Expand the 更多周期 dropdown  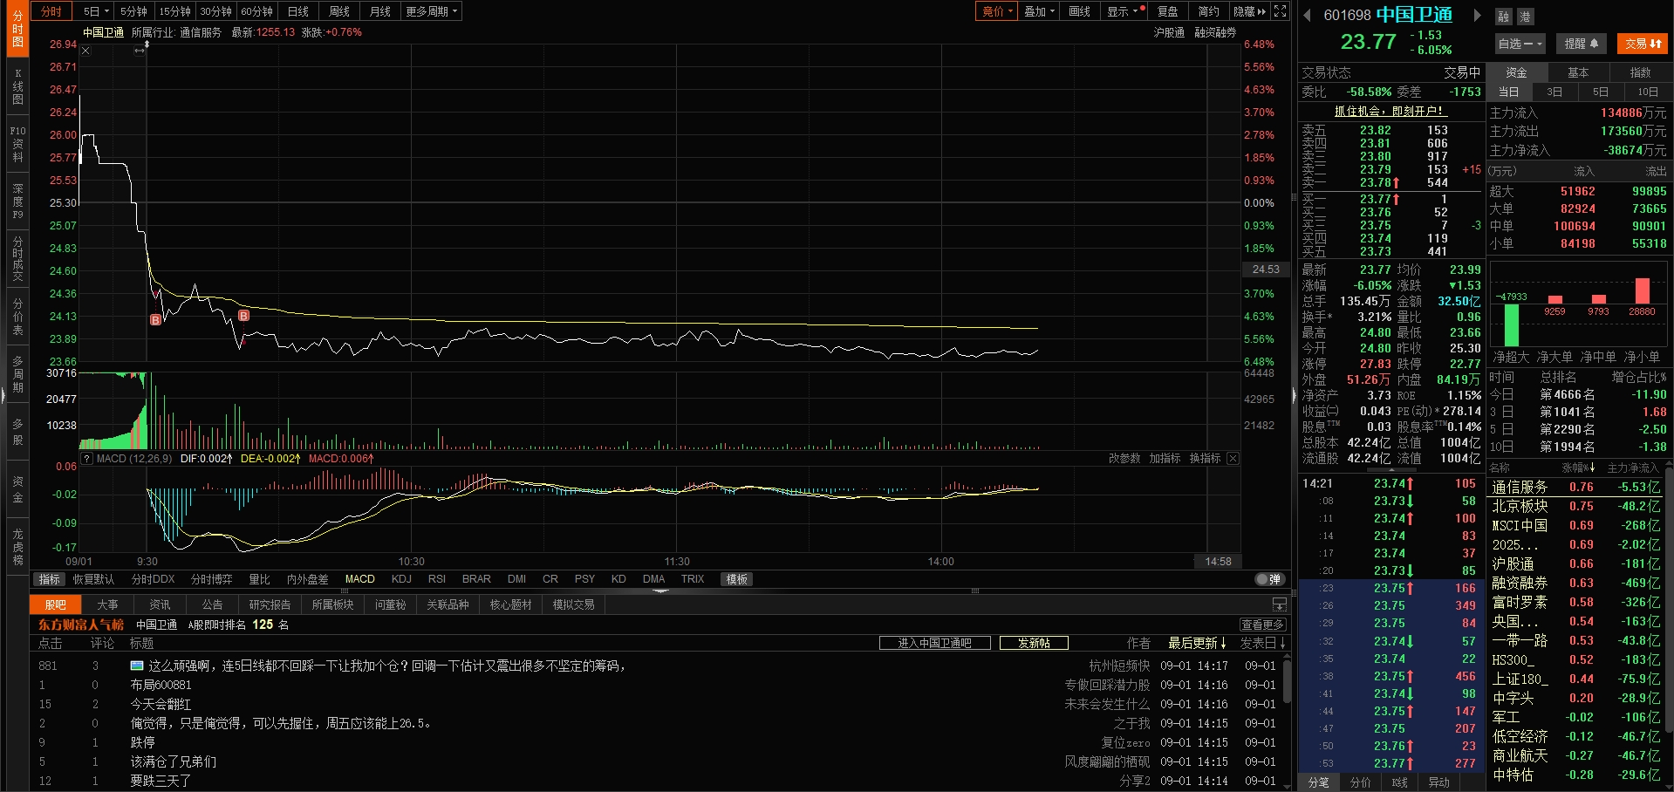click(431, 11)
